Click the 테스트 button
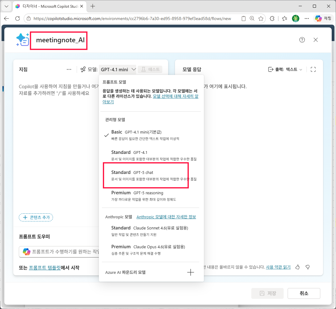This screenshot has height=309, width=336. pos(150,69)
